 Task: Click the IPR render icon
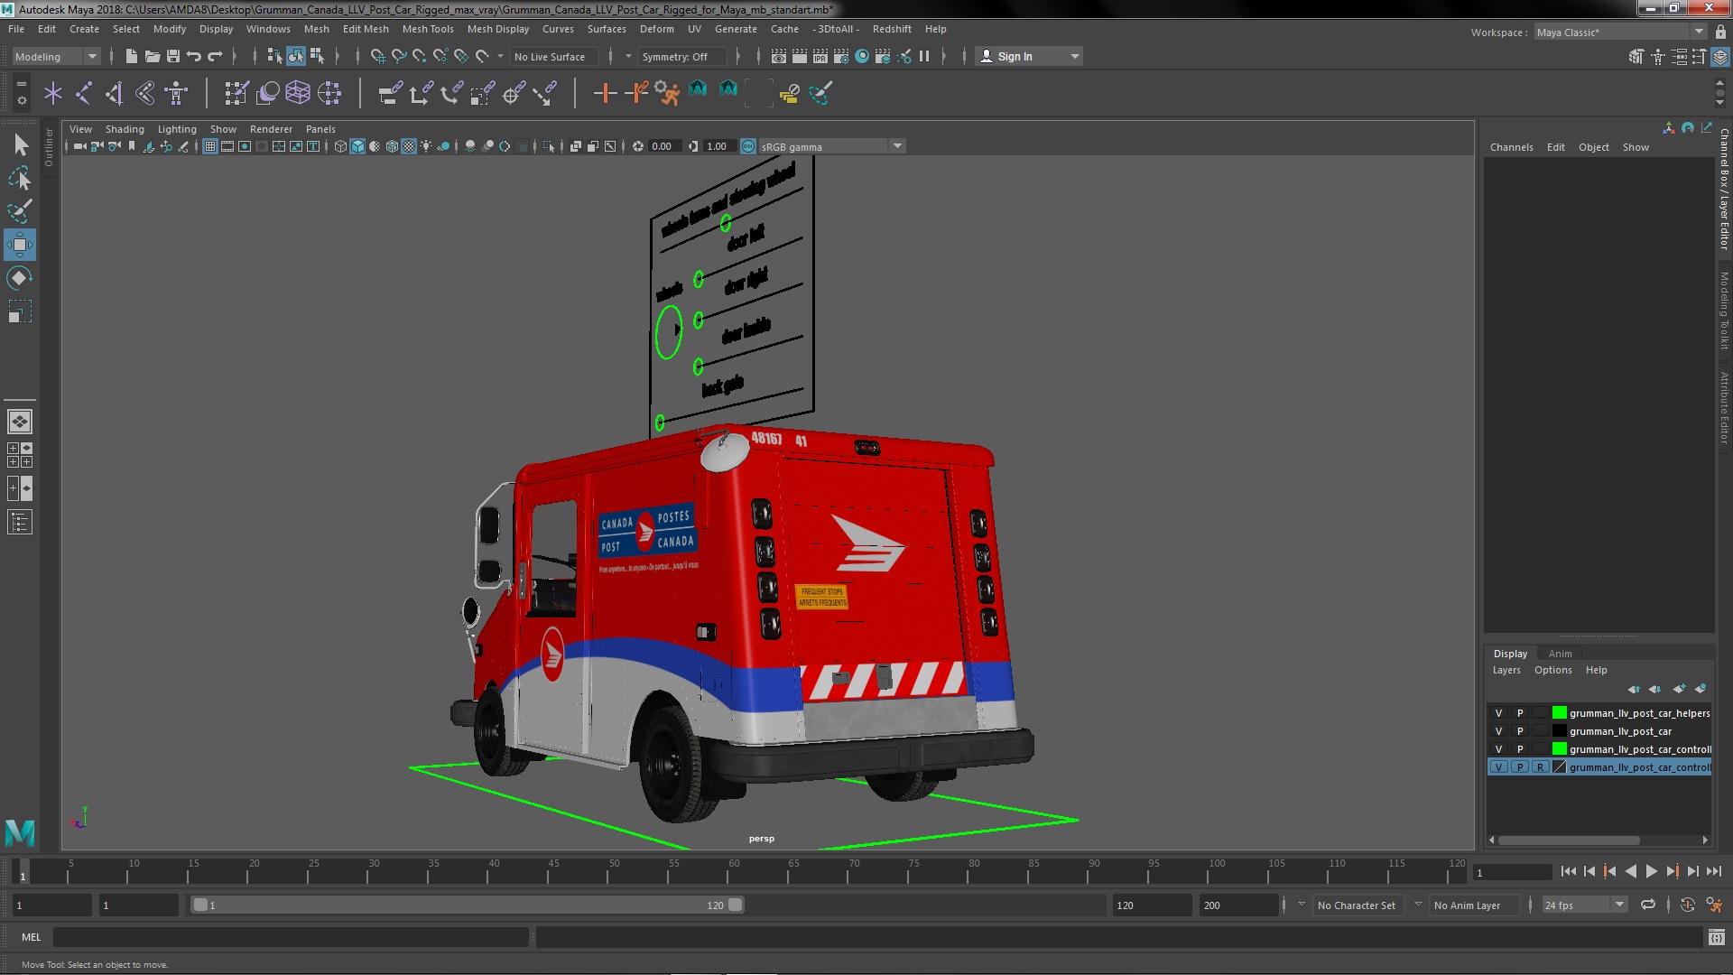[820, 56]
